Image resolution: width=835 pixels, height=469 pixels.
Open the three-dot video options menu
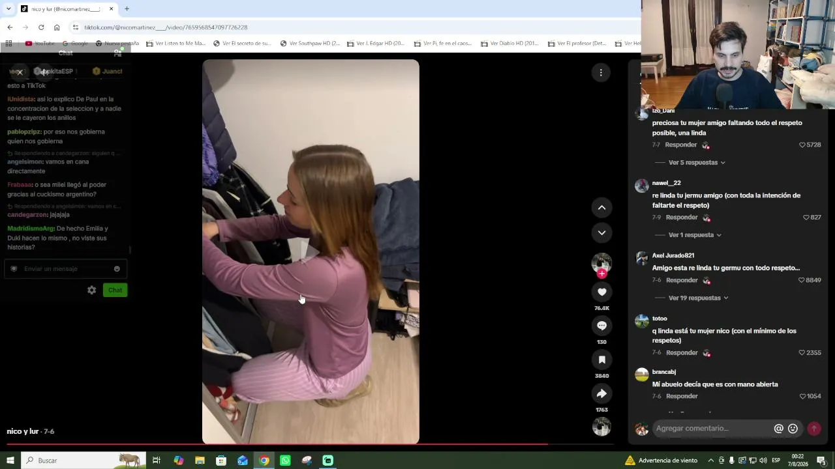601,72
